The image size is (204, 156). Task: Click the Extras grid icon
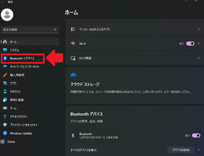pos(2,142)
